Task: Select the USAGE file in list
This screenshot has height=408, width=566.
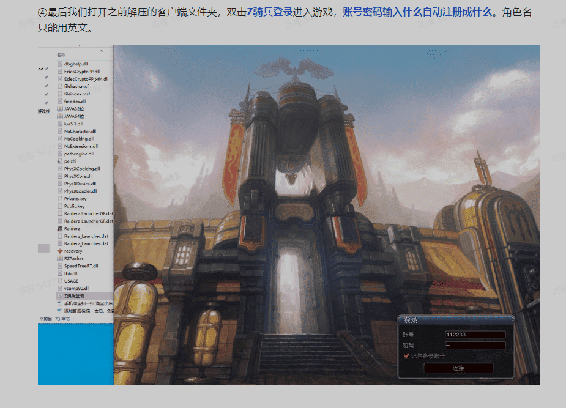Action: (71, 281)
